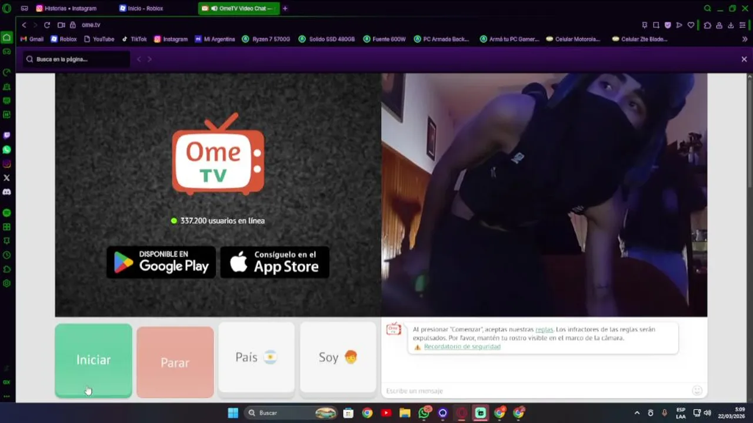Open X Twitter in the Opera sidebar
753x423 pixels.
pos(7,178)
